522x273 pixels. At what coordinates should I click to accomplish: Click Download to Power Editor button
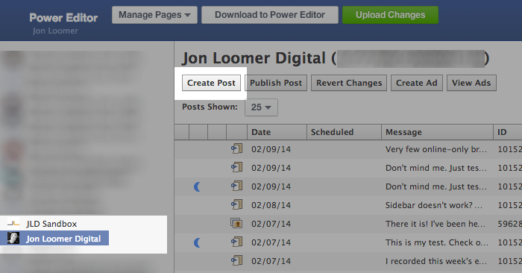(270, 15)
